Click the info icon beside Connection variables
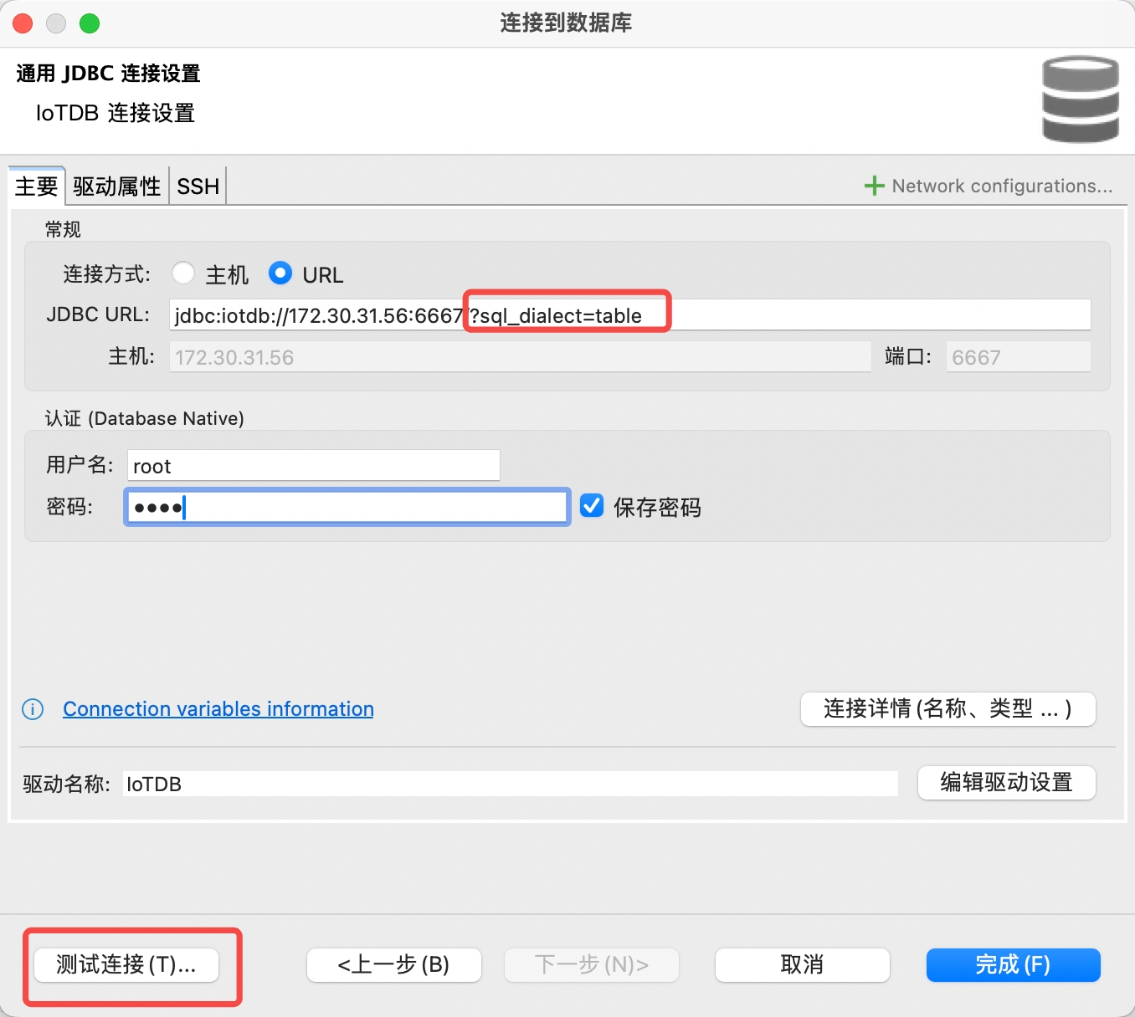The image size is (1135, 1017). point(33,709)
